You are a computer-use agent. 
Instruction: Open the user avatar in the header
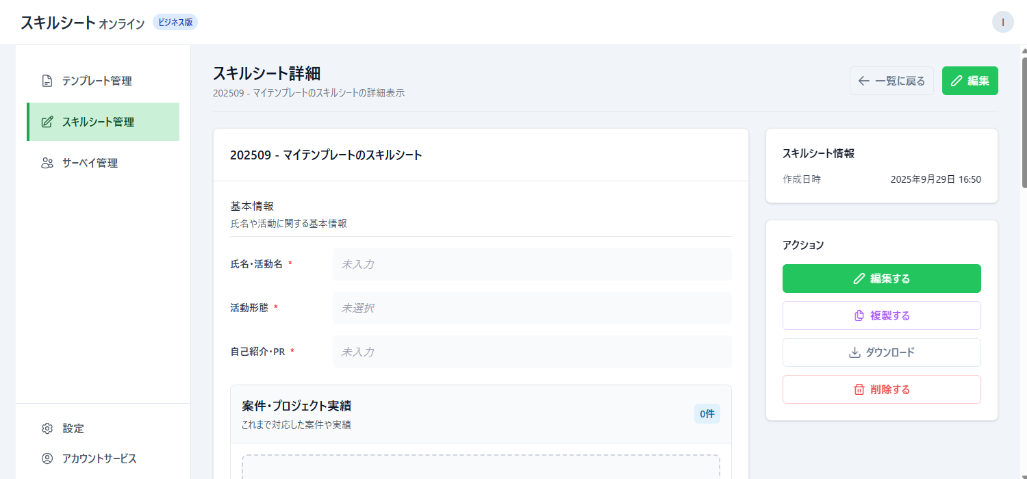[x=1002, y=22]
